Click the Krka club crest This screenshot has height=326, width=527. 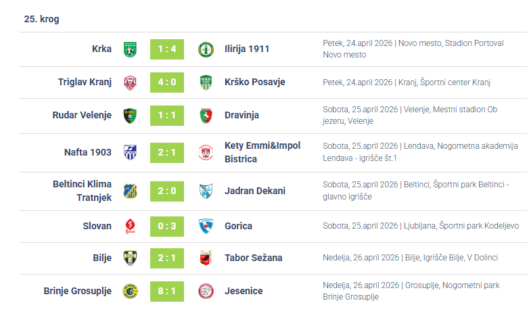pos(130,49)
